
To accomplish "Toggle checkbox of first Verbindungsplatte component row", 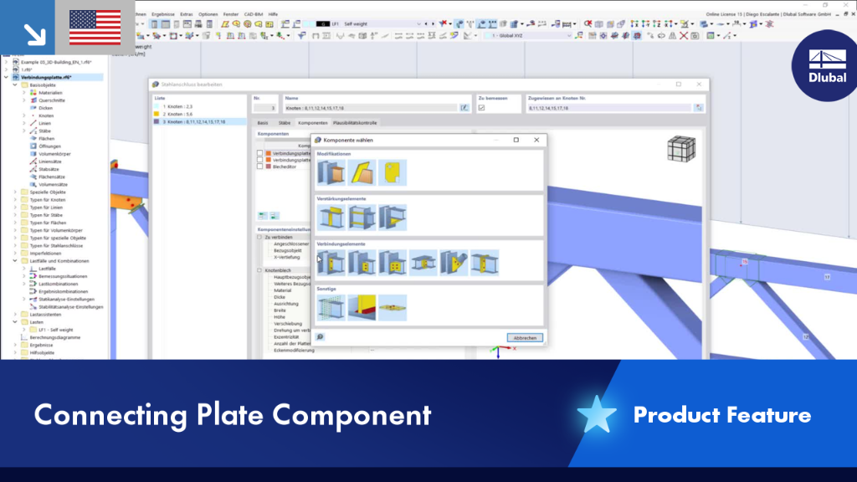I will (259, 154).
